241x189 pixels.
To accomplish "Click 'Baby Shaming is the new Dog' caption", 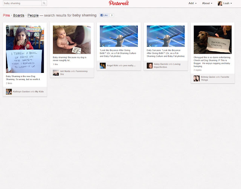I will point(23,78).
